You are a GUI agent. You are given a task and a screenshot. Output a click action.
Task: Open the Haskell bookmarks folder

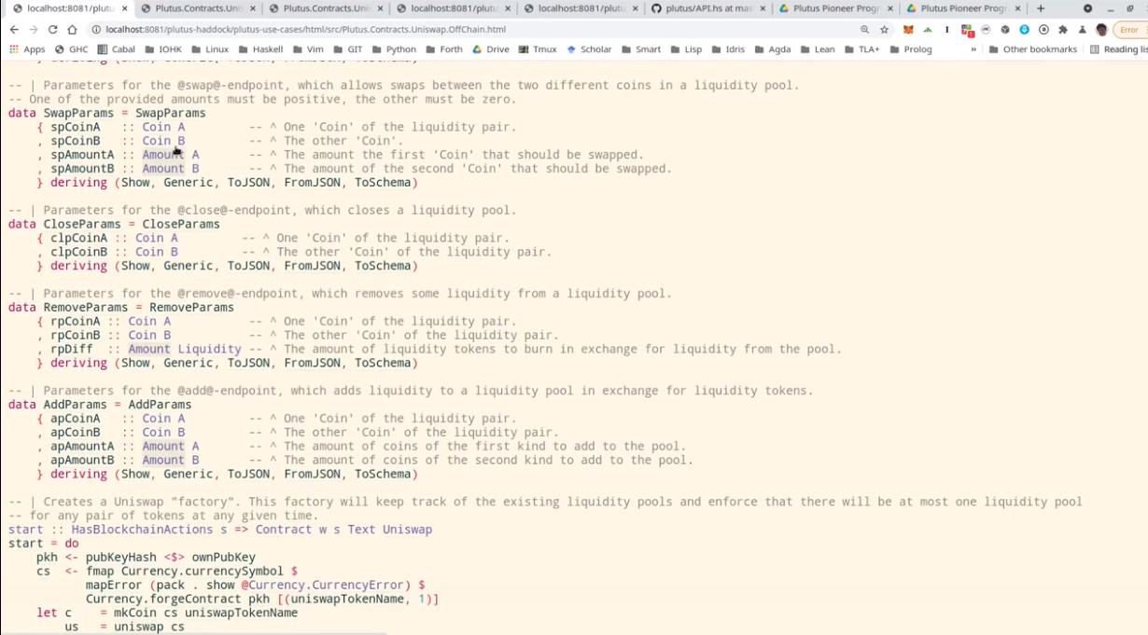261,49
